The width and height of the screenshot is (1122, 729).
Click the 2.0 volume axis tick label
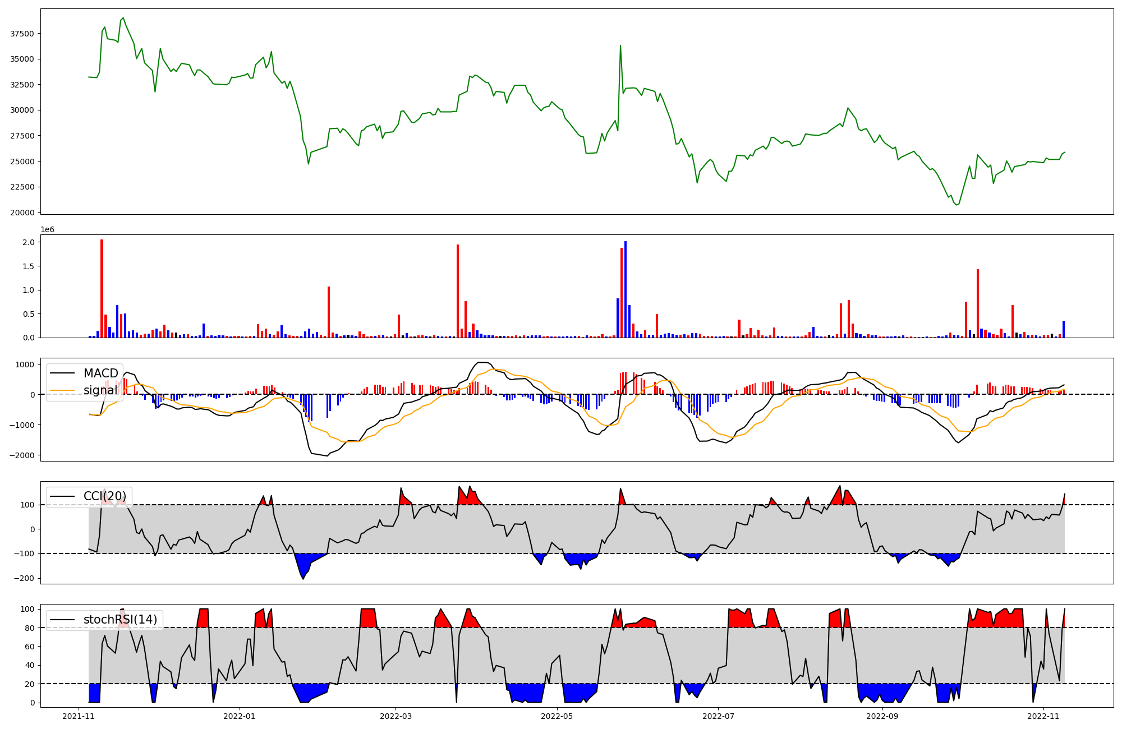coord(29,242)
